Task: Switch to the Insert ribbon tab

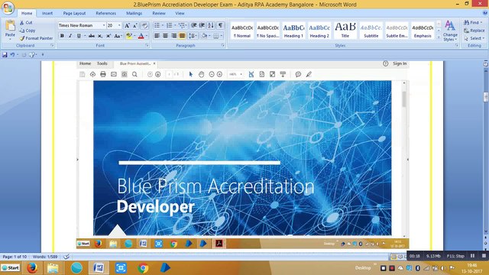Action: point(47,14)
